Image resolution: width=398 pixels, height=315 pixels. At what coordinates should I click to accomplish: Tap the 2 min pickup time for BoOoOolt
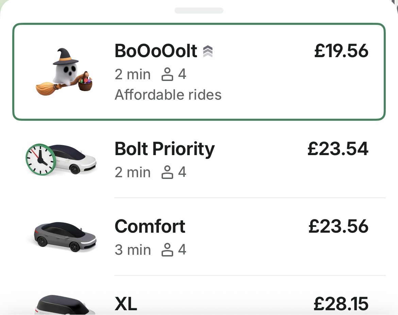tap(133, 74)
